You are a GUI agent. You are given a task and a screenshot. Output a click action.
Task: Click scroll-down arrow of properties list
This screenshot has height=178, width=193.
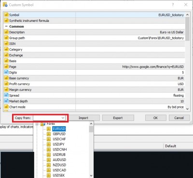pyautogui.click(x=187, y=109)
